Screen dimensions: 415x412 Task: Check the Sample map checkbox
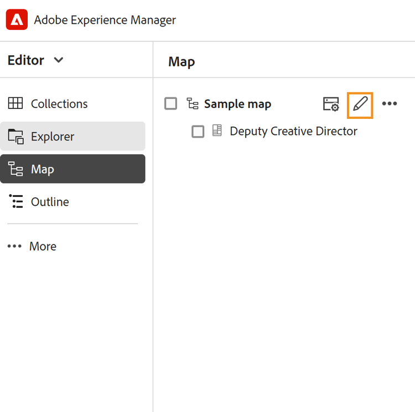171,104
